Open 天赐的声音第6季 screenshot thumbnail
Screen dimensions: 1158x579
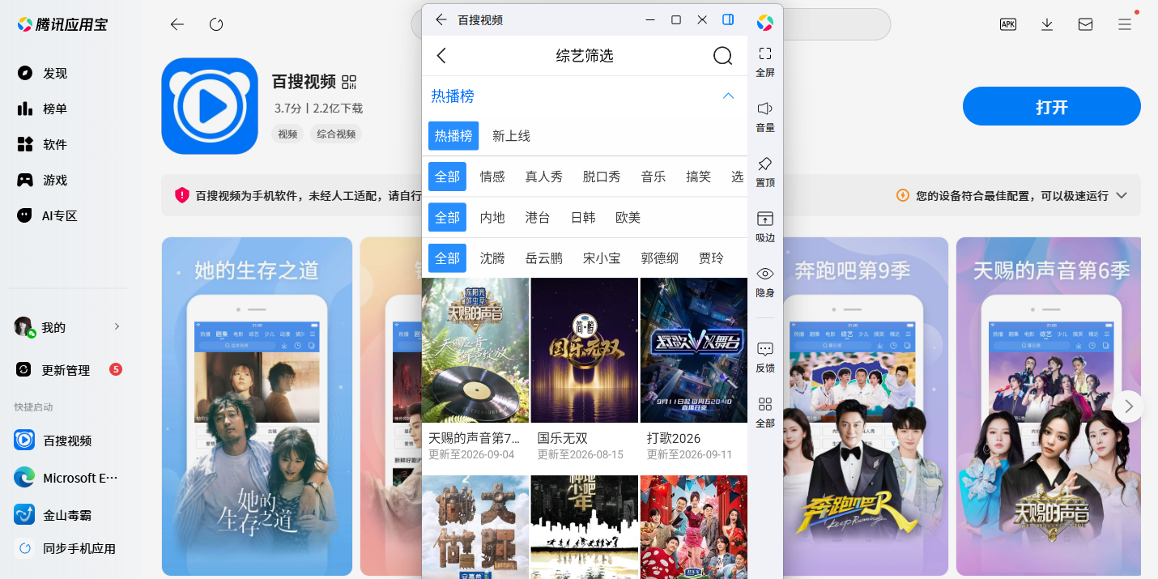click(1049, 407)
